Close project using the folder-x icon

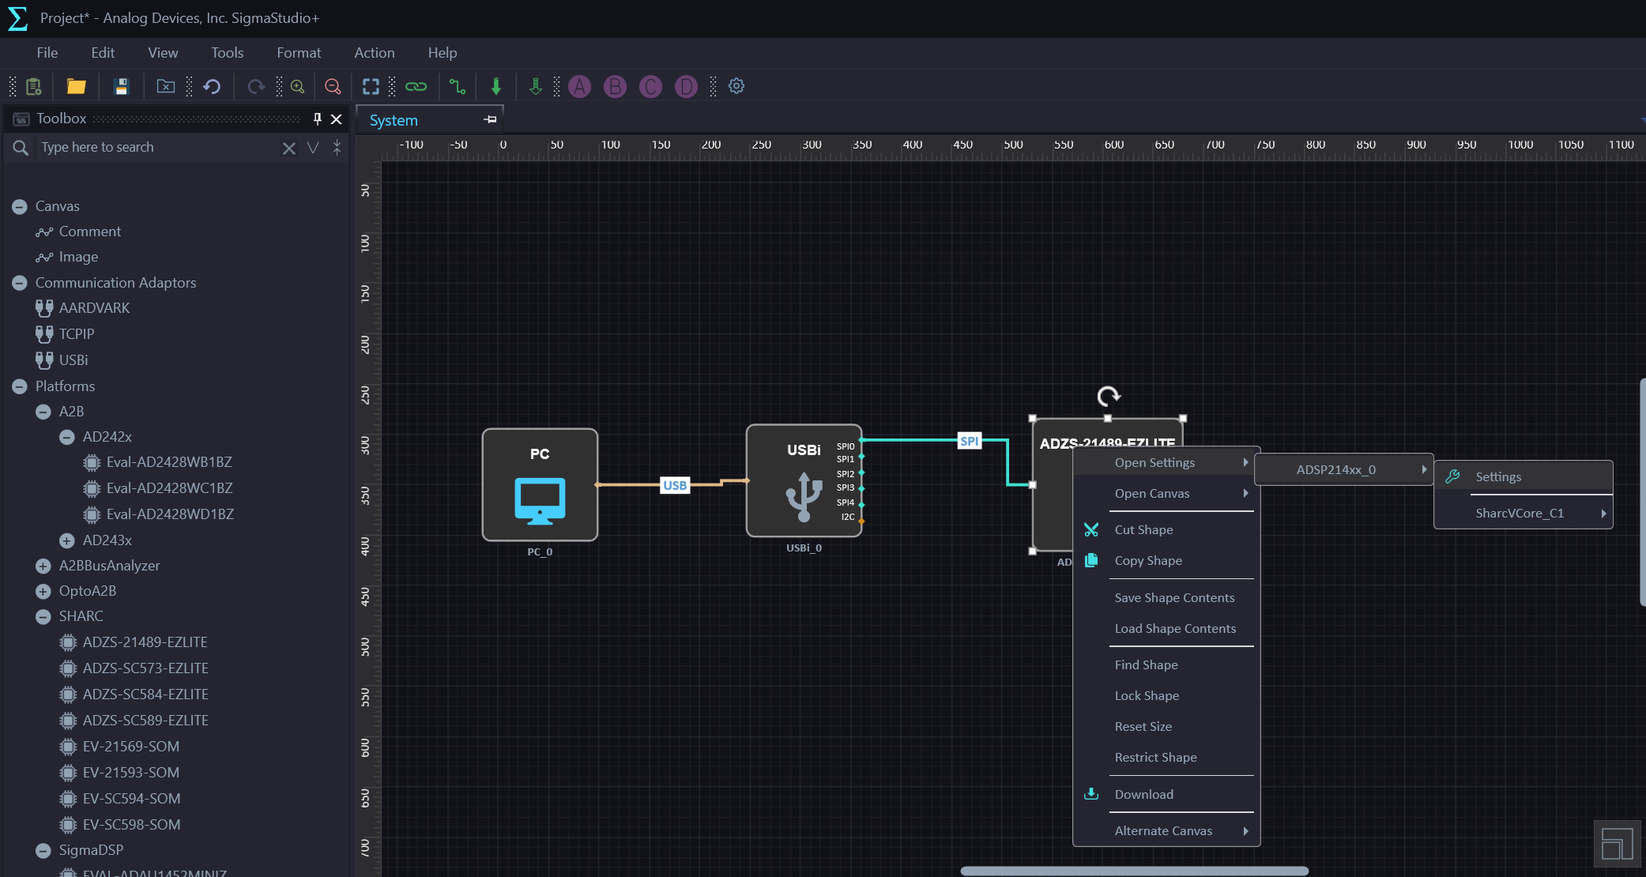[166, 86]
